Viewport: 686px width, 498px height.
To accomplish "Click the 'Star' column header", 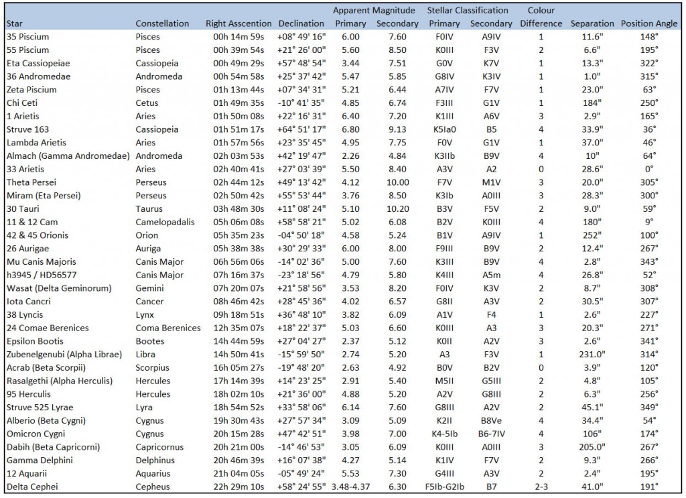I will tap(15, 23).
